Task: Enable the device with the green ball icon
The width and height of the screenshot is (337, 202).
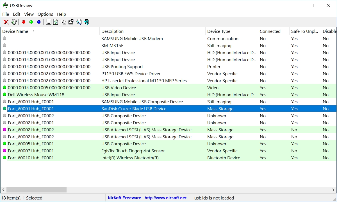Action: click(x=31, y=22)
